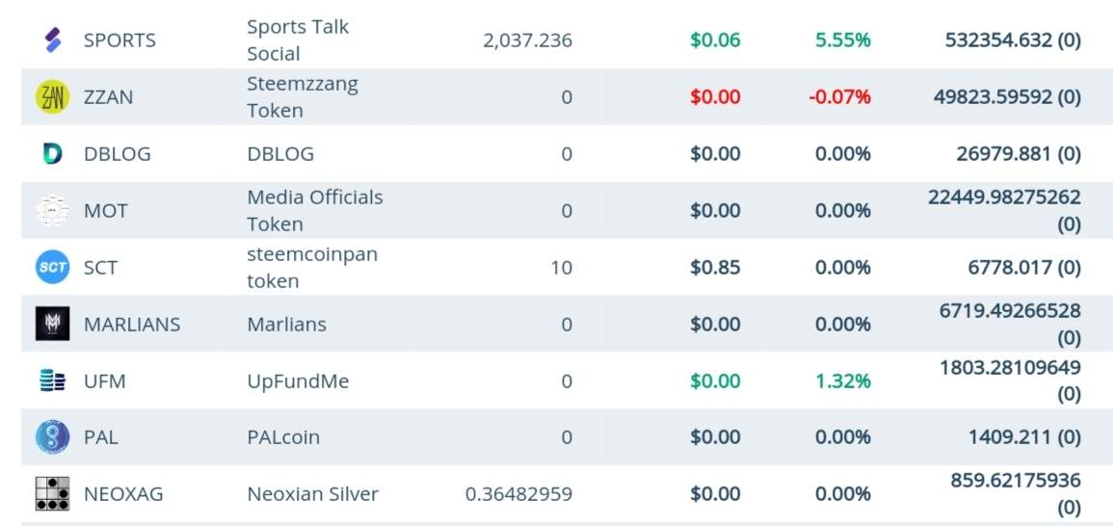Image resolution: width=1113 pixels, height=526 pixels.
Task: Click the blue SCT token icon
Action: 52,268
